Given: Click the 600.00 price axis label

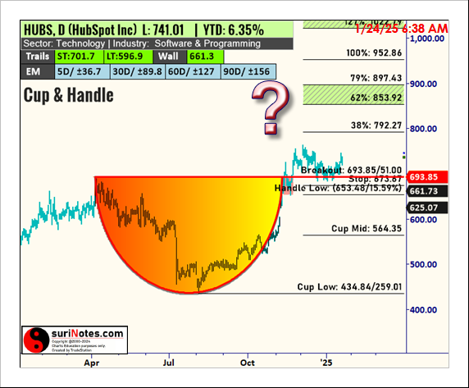Looking at the screenshot, I should pyautogui.click(x=423, y=220).
